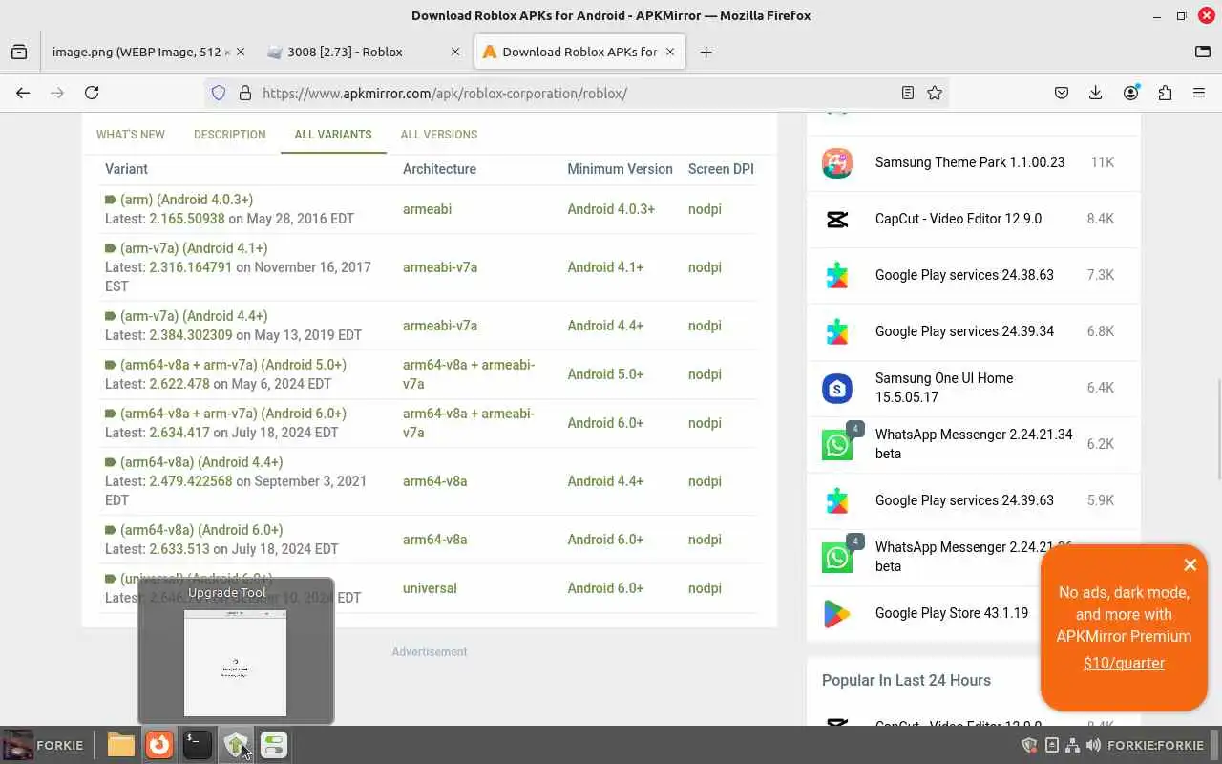Open WhatsApp Messenger 2.24.21.34 beta icon
The height and width of the screenshot is (764, 1222).
pyautogui.click(x=837, y=444)
